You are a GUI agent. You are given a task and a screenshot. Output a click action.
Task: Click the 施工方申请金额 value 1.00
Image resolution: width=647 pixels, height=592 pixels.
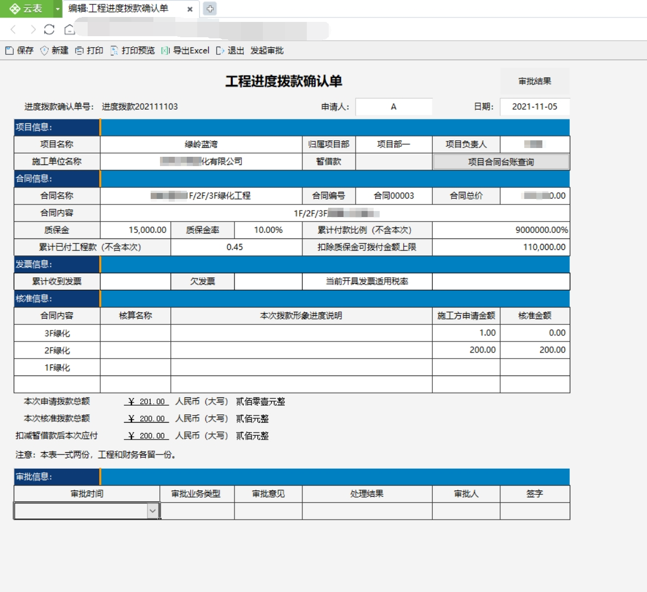tap(466, 333)
